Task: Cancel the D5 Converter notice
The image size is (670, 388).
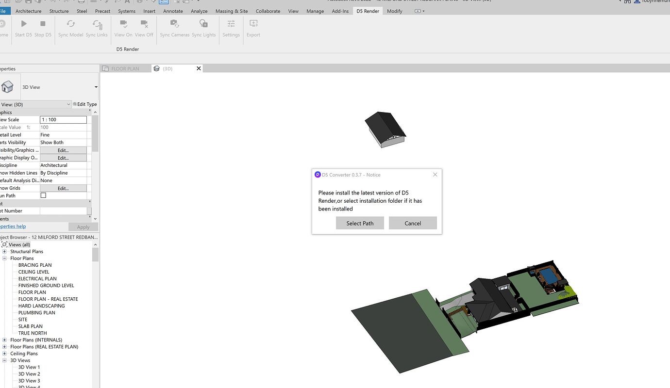Action: tap(413, 223)
